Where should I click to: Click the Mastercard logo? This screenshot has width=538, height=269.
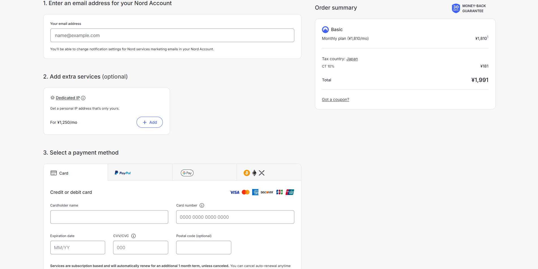point(246,192)
